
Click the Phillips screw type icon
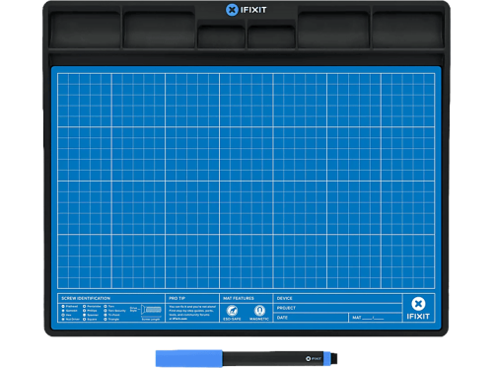point(84,311)
